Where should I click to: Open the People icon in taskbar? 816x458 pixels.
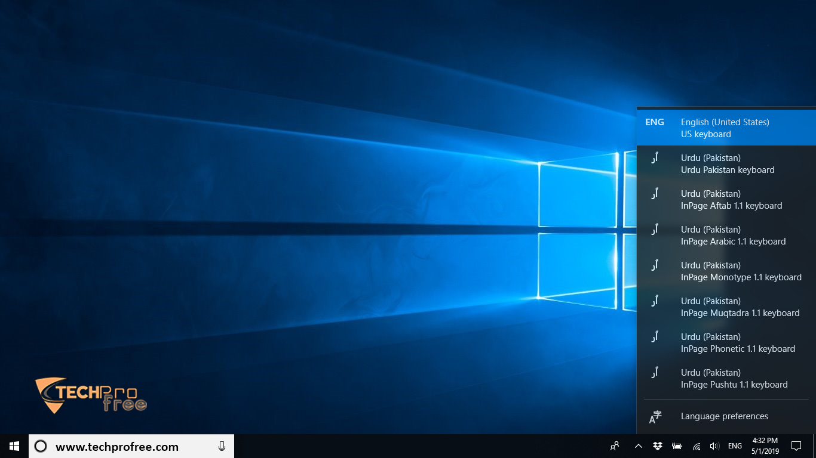pos(615,446)
